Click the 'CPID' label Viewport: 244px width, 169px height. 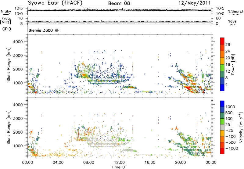pyautogui.click(x=7, y=29)
